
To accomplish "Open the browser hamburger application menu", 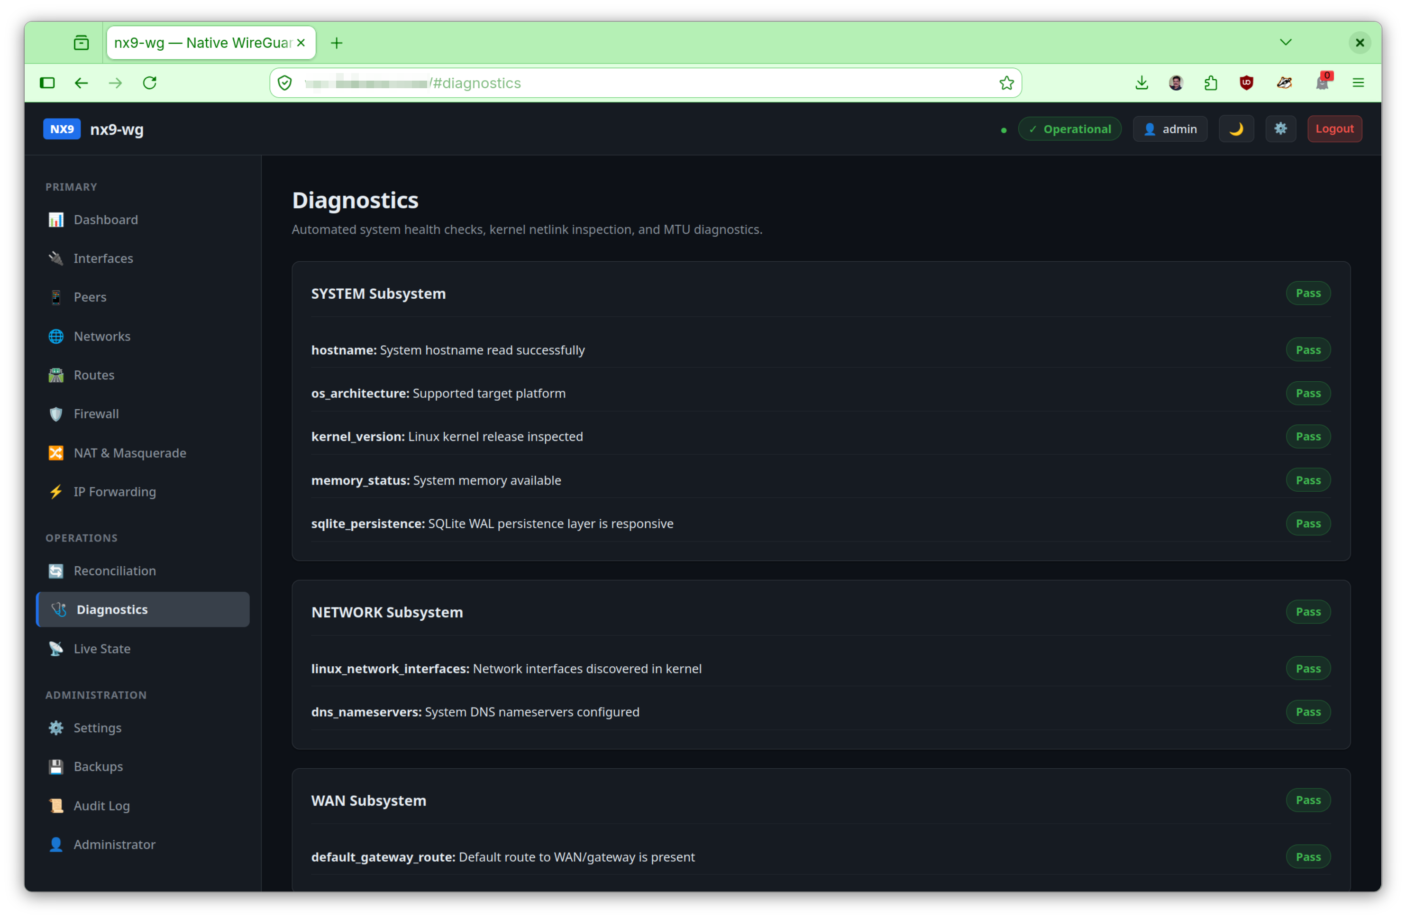I will tap(1358, 83).
